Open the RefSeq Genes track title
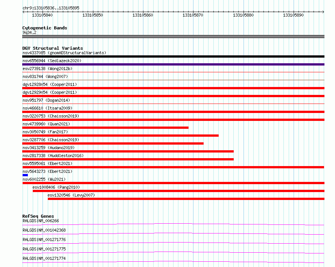The image size is (335, 267). pyautogui.click(x=38, y=216)
